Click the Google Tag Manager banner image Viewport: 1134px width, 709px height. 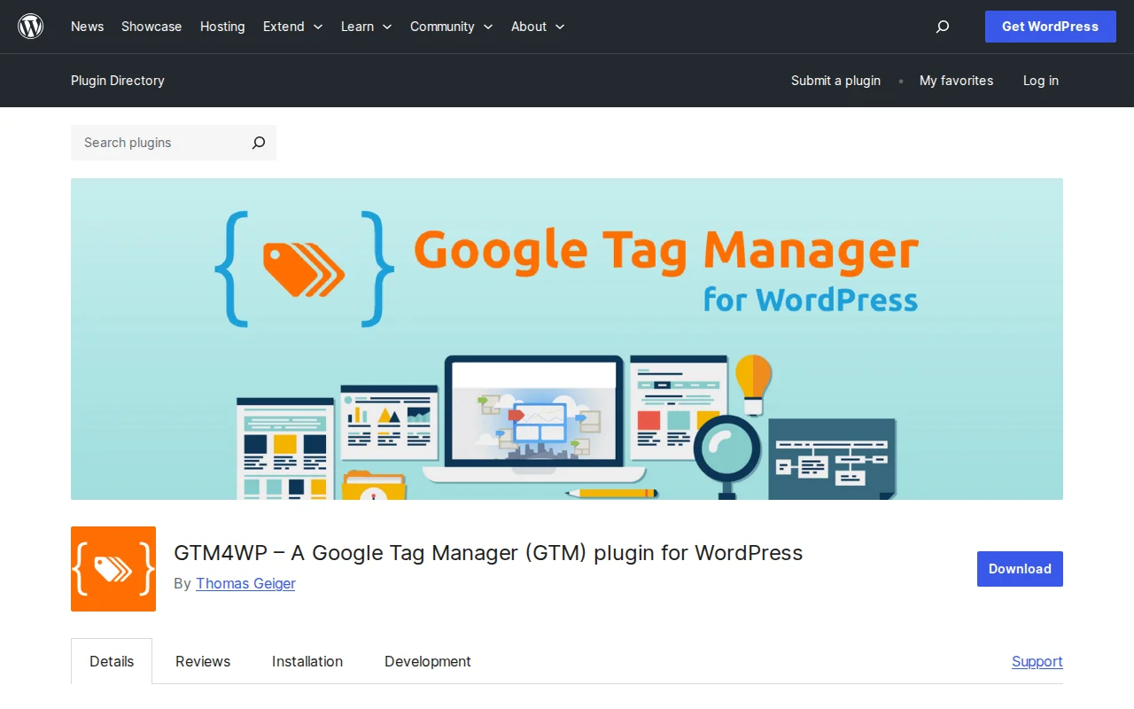click(x=567, y=339)
